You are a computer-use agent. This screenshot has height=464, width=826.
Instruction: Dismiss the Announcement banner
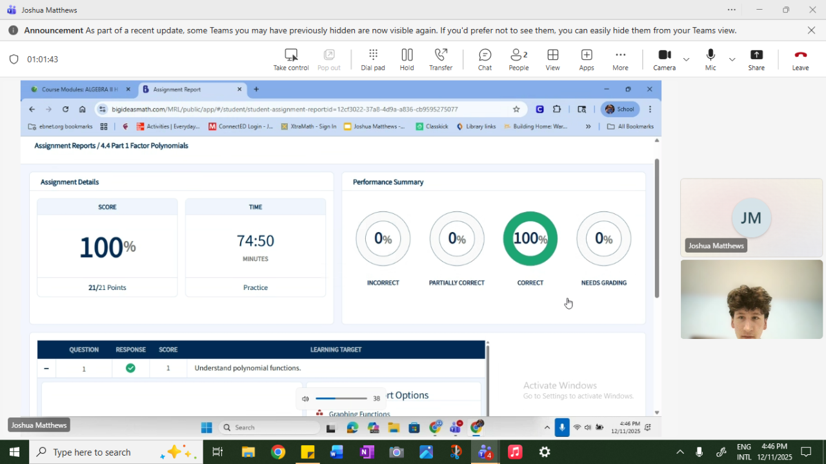point(811,30)
